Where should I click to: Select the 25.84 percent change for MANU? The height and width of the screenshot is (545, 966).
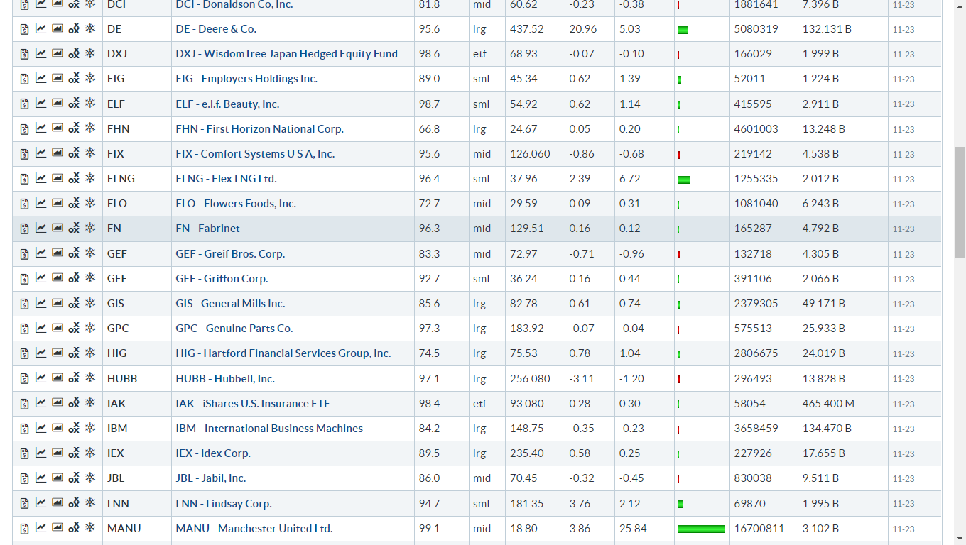click(x=634, y=529)
